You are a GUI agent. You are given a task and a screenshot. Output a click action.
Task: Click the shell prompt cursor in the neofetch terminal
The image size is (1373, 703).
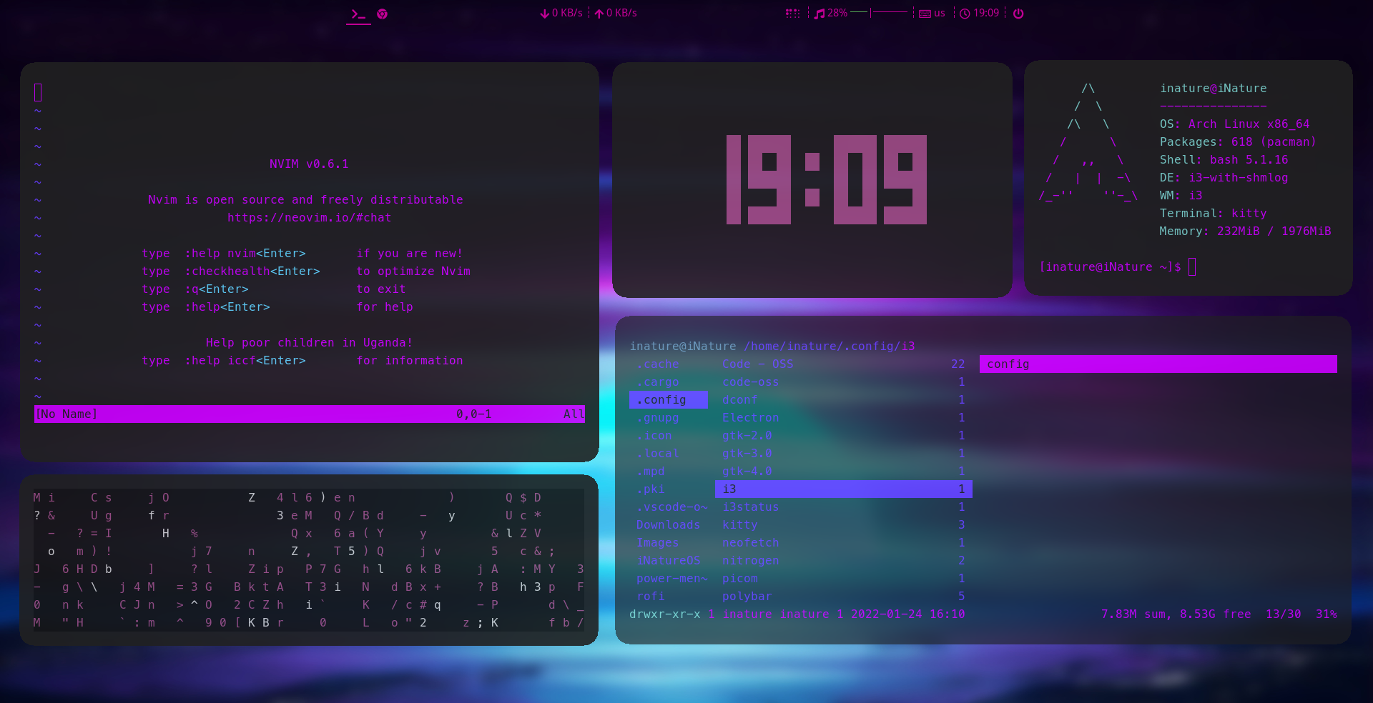coord(1192,267)
